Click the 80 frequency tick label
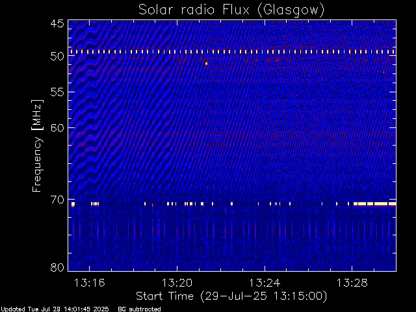This screenshot has width=416, height=312. pos(57,267)
